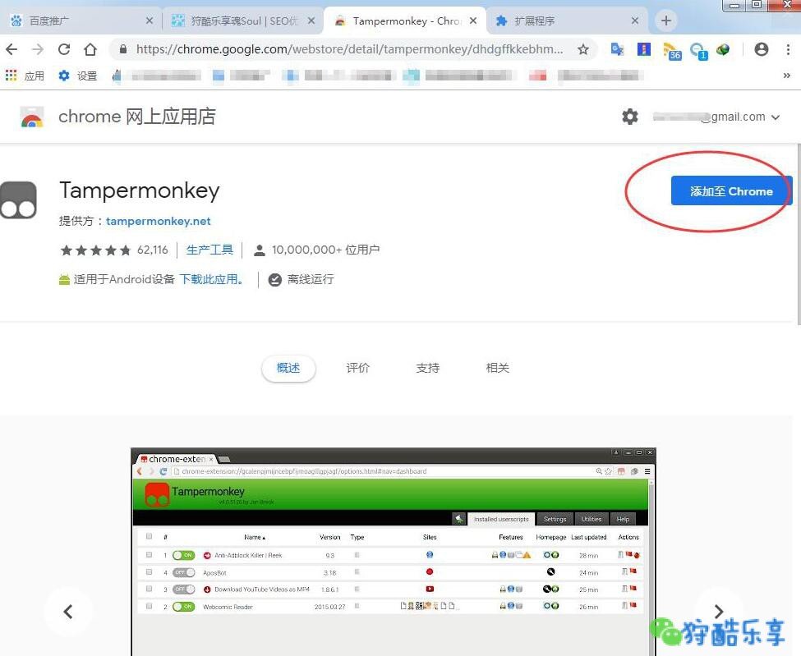Click the Tampermonkey dashboard screenshot preview
The height and width of the screenshot is (656, 801).
(x=394, y=552)
